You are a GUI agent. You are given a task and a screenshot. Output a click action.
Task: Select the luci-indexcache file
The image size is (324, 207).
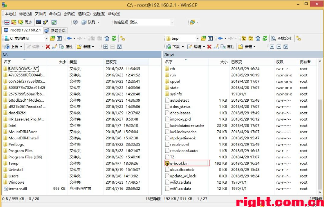183,132
